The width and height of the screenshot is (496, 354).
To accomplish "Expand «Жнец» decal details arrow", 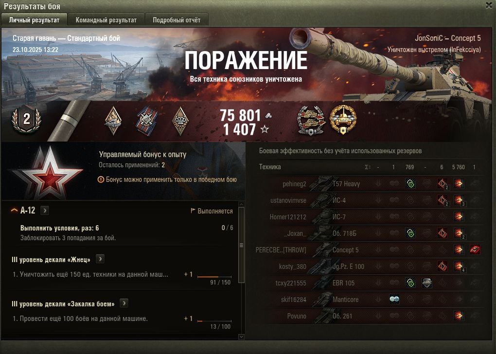I will [x=100, y=259].
